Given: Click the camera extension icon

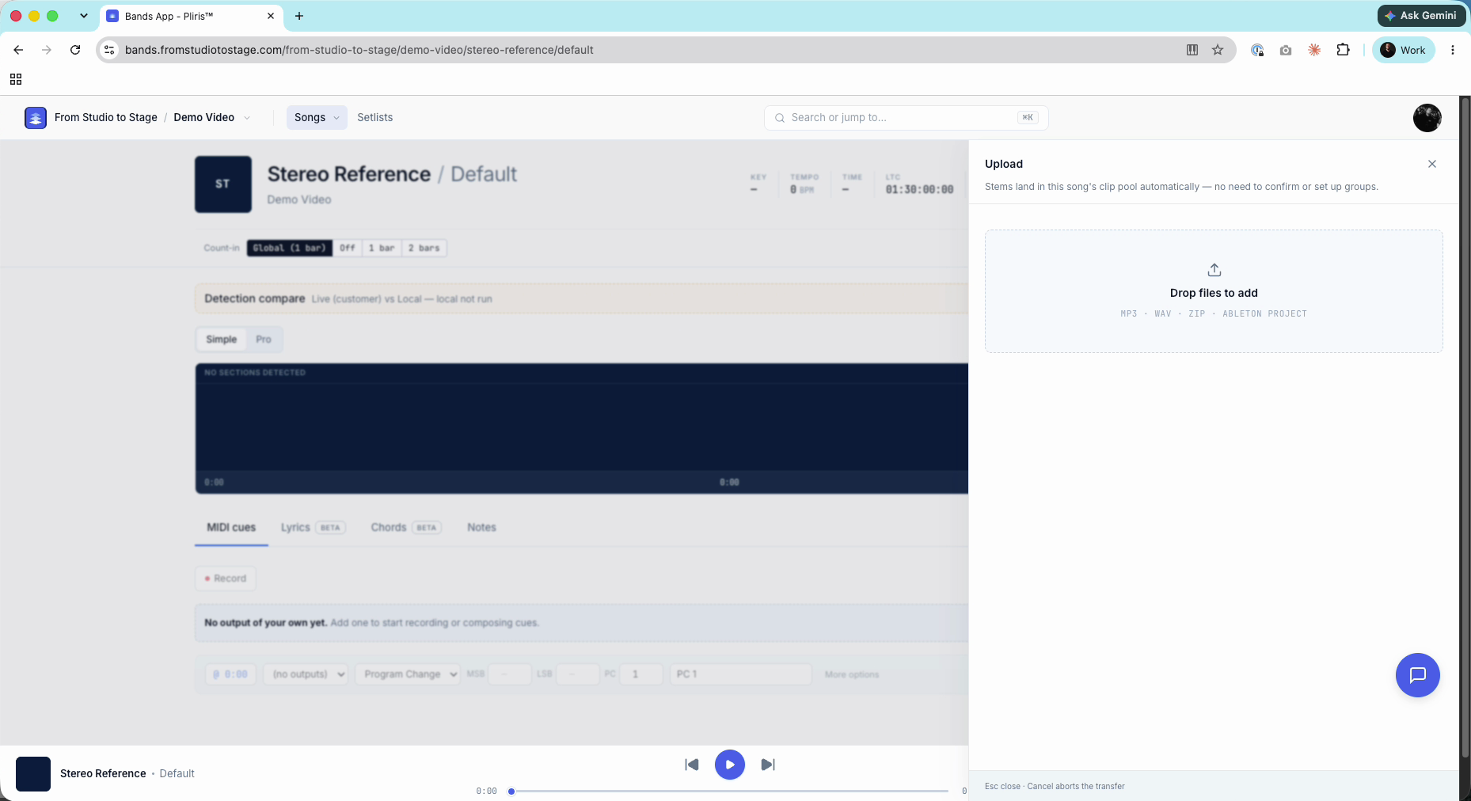Looking at the screenshot, I should point(1286,50).
